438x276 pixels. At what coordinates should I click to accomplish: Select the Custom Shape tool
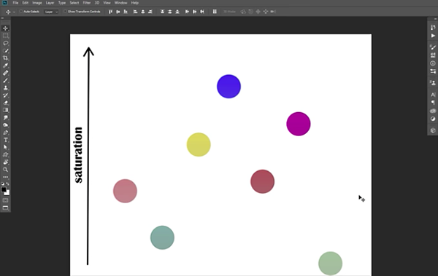point(5,154)
